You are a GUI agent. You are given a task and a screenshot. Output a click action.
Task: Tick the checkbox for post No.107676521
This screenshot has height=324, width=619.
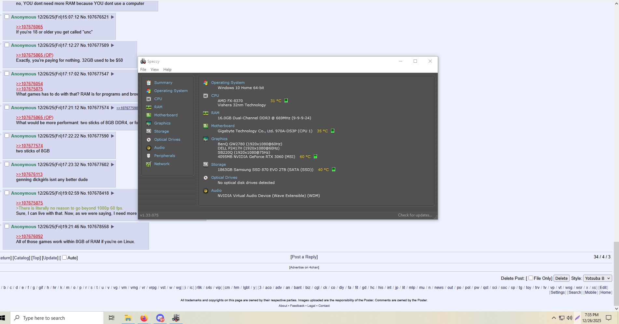[7, 17]
